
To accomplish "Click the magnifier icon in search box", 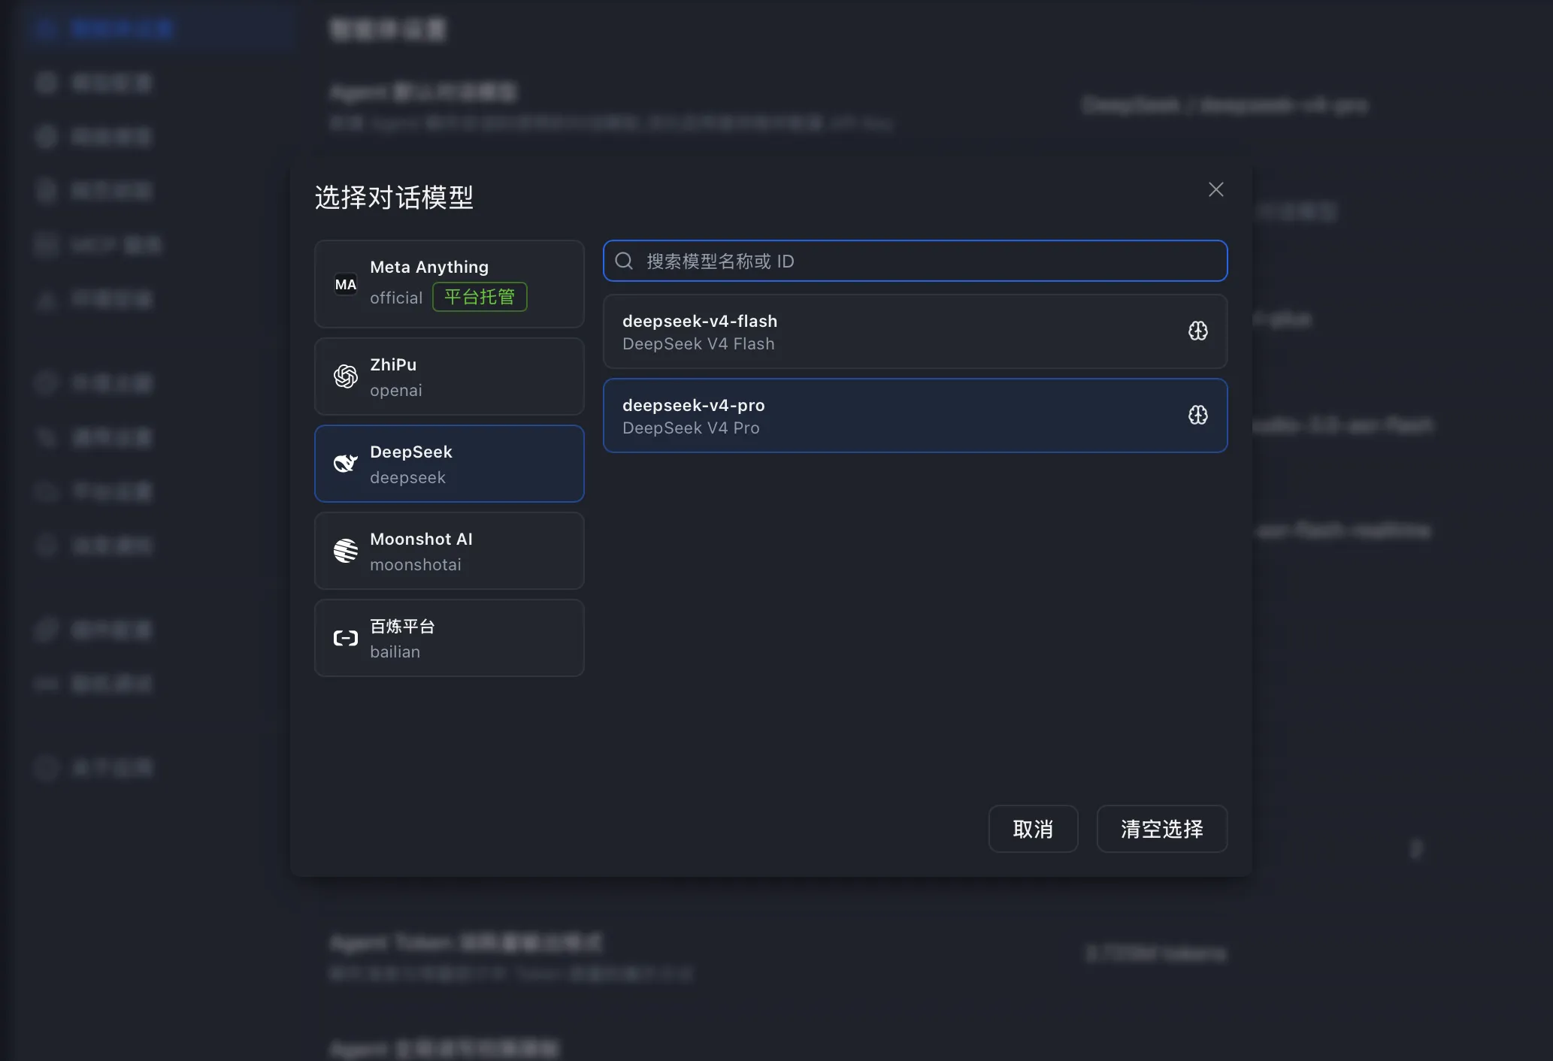I will point(624,261).
